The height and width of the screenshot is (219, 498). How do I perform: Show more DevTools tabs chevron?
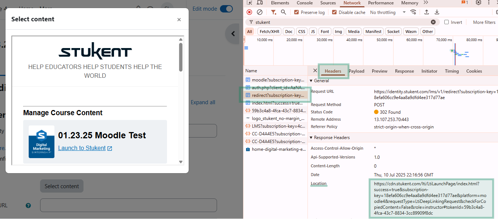coord(426,3)
